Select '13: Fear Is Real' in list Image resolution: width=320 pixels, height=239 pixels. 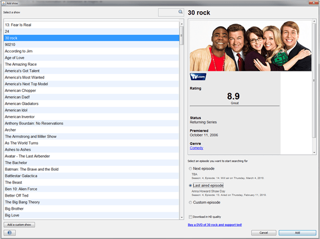pos(91,25)
